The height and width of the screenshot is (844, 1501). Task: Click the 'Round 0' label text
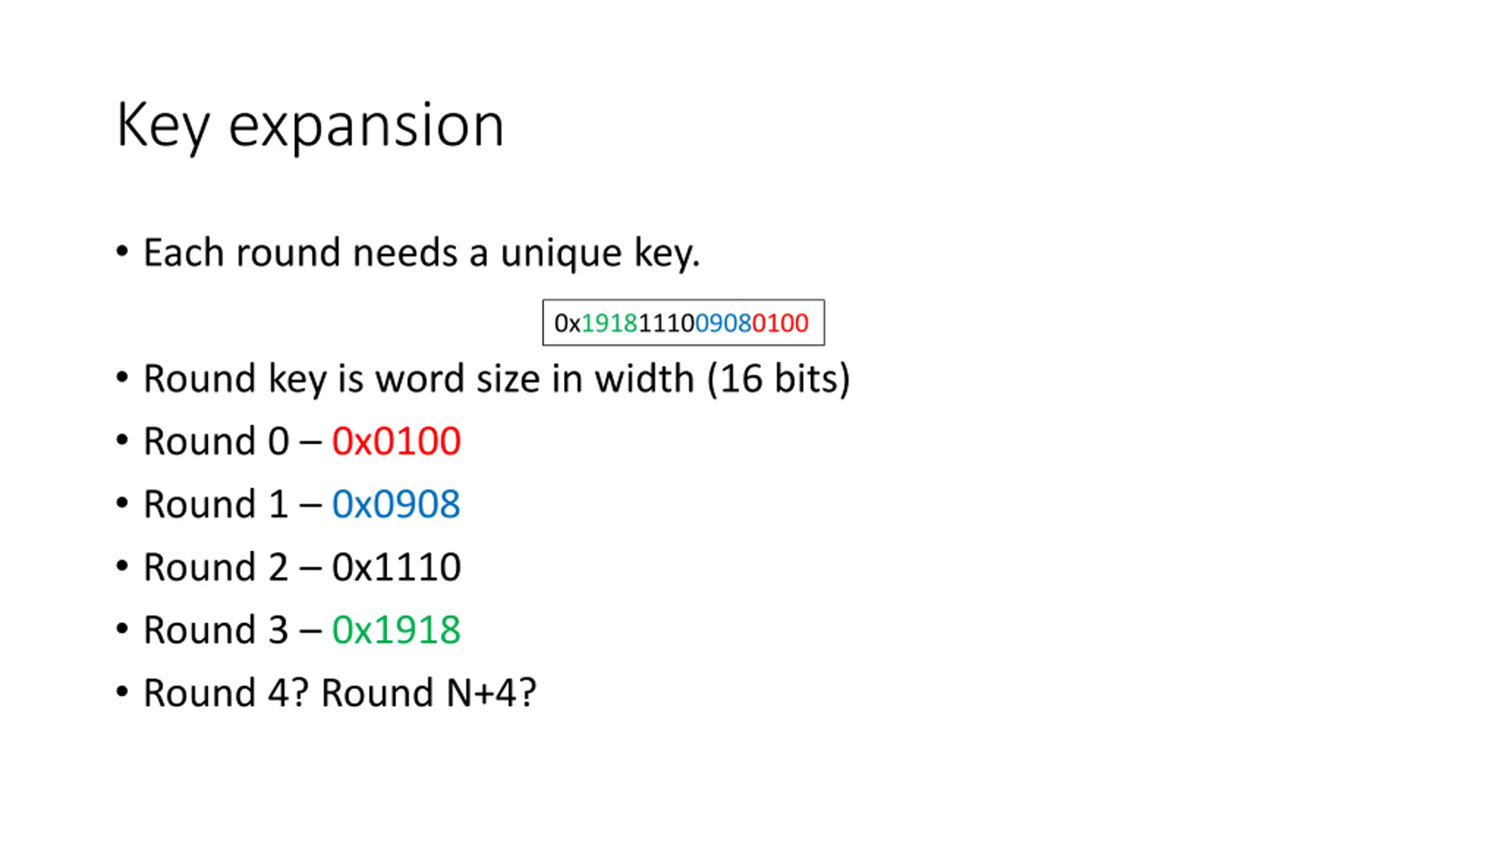(216, 441)
